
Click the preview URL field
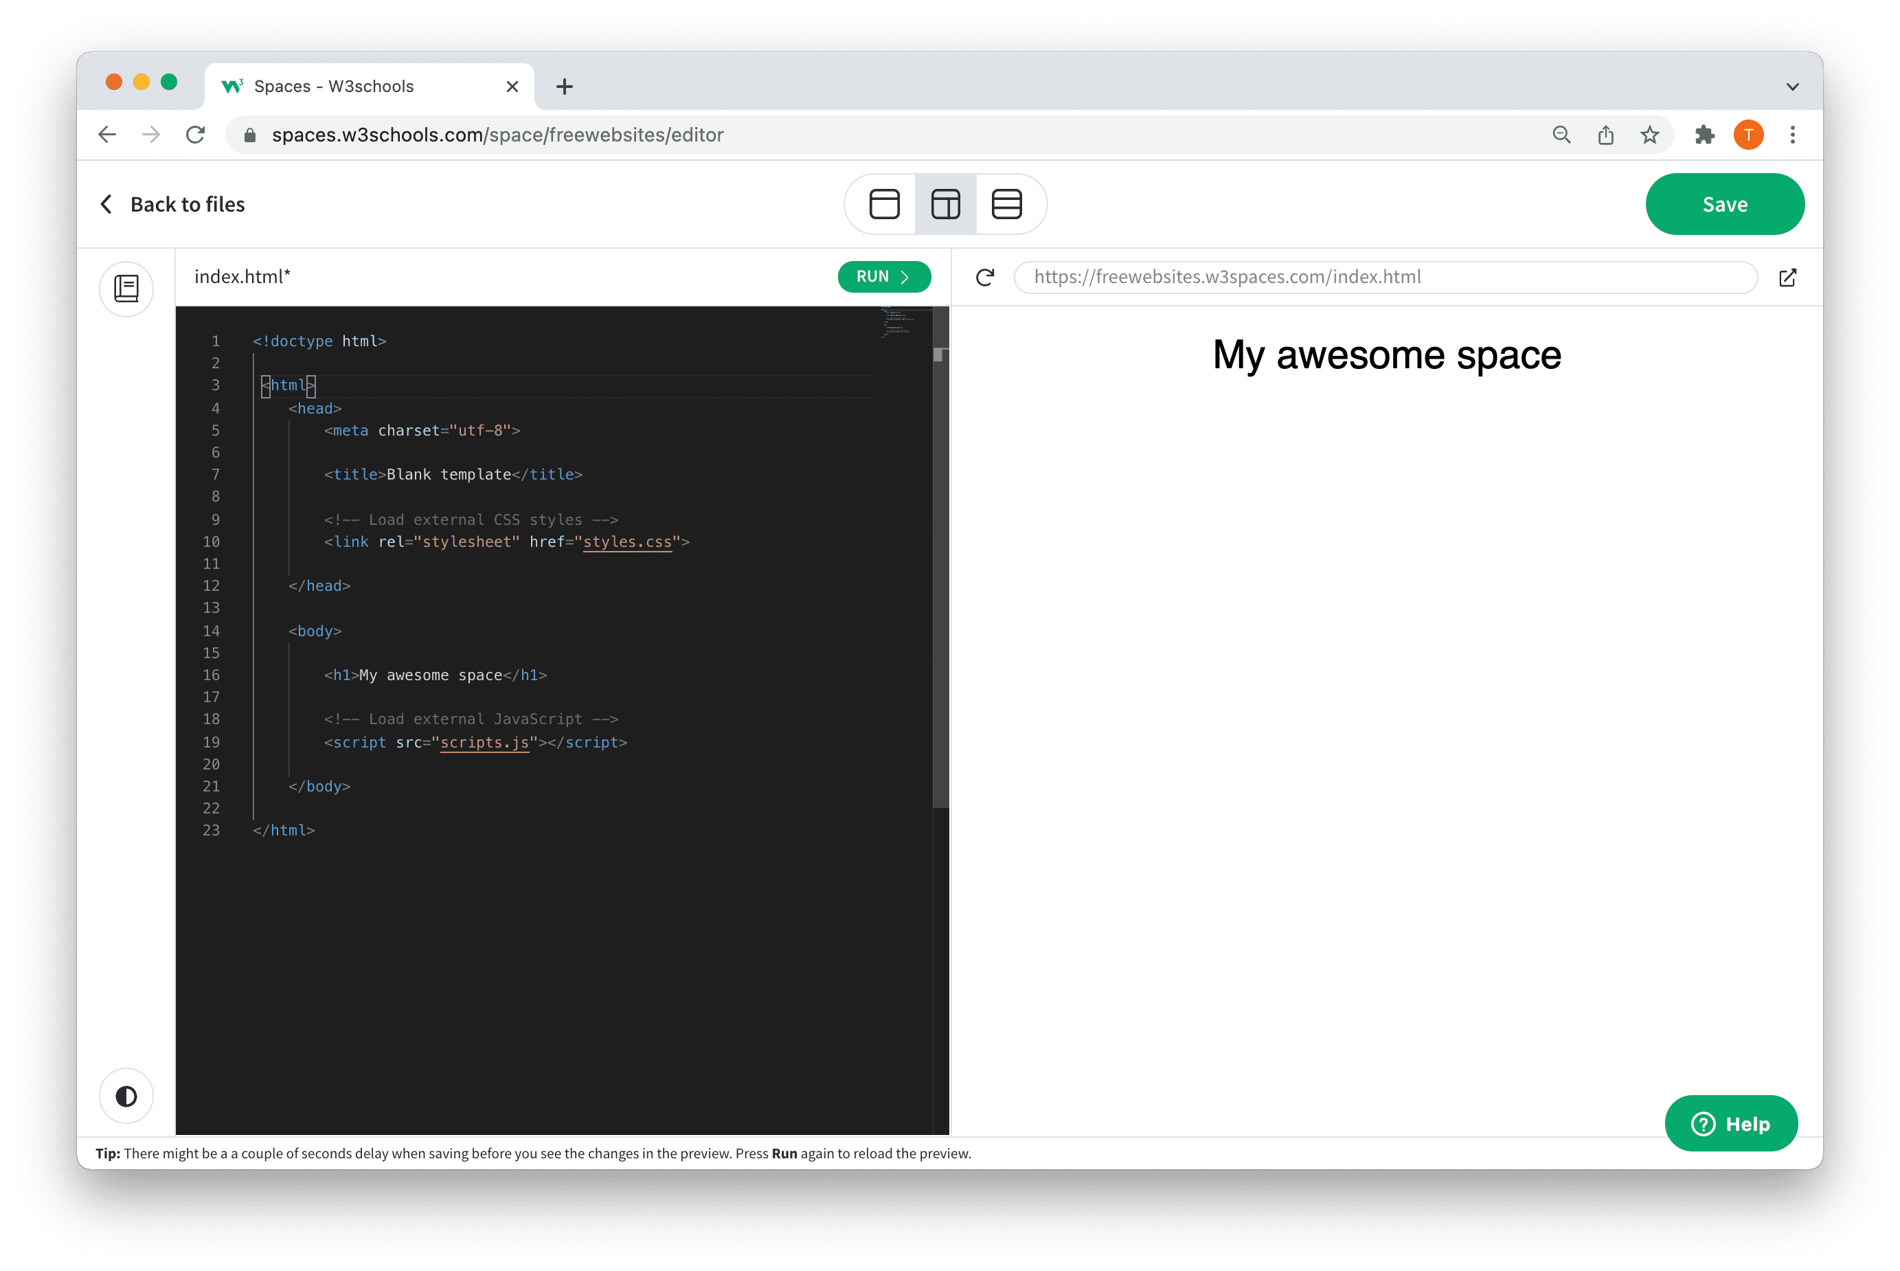1385,278
